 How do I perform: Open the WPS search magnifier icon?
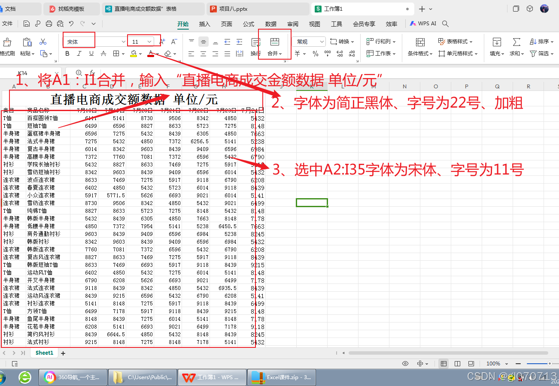[446, 24]
